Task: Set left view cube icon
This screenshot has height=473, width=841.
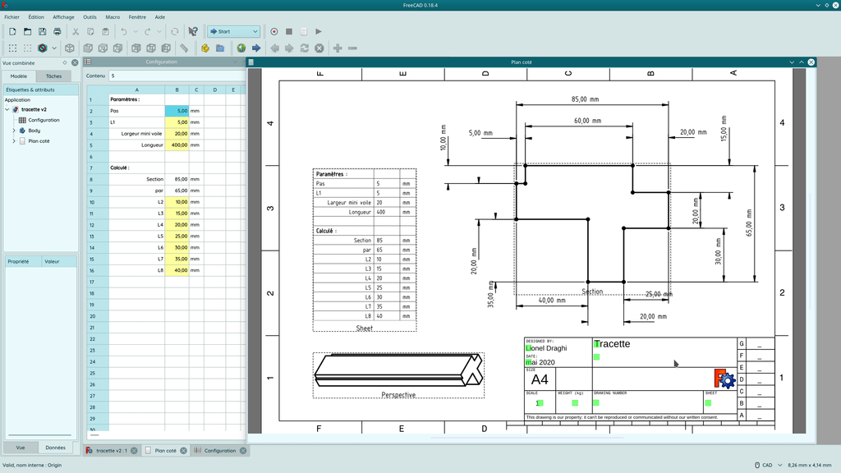Action: (166, 48)
